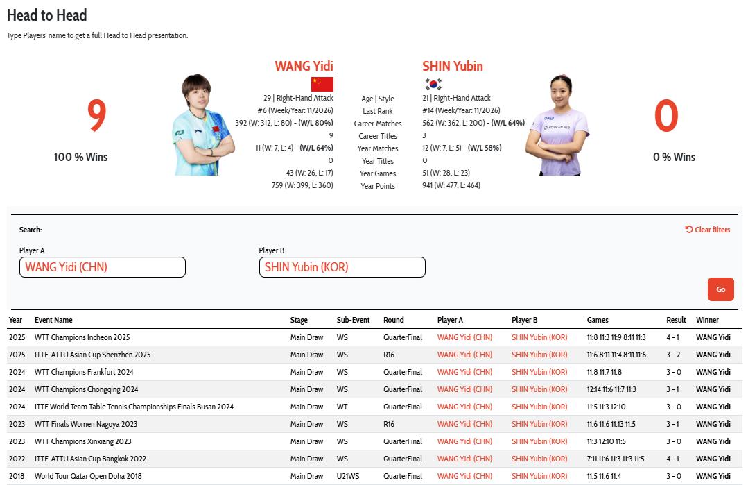
Task: Click WANG Yidi (CHN) in Incheon row
Action: 464,337
